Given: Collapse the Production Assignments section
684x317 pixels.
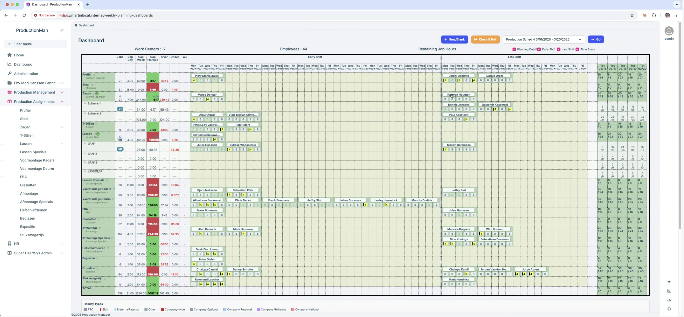Looking at the screenshot, I should tap(62, 101).
